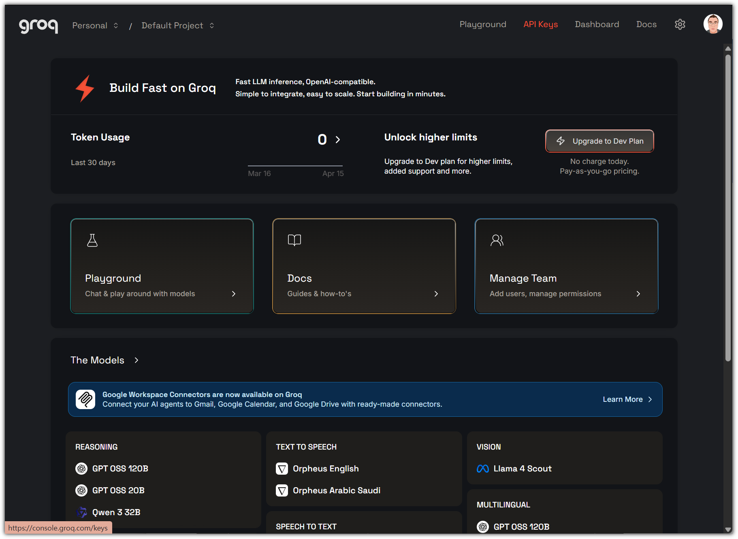The height and width of the screenshot is (539, 738).
Task: Click the 'Unlock higher limits' heading
Action: click(x=431, y=137)
